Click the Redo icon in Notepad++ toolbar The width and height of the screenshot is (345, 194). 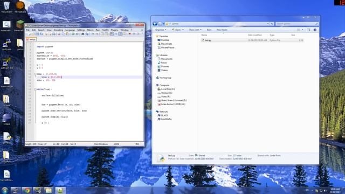pos(77,34)
